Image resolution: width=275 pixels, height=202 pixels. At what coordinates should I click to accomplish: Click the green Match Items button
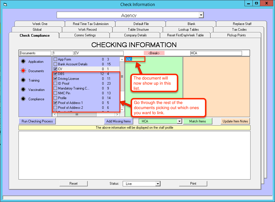(198, 121)
